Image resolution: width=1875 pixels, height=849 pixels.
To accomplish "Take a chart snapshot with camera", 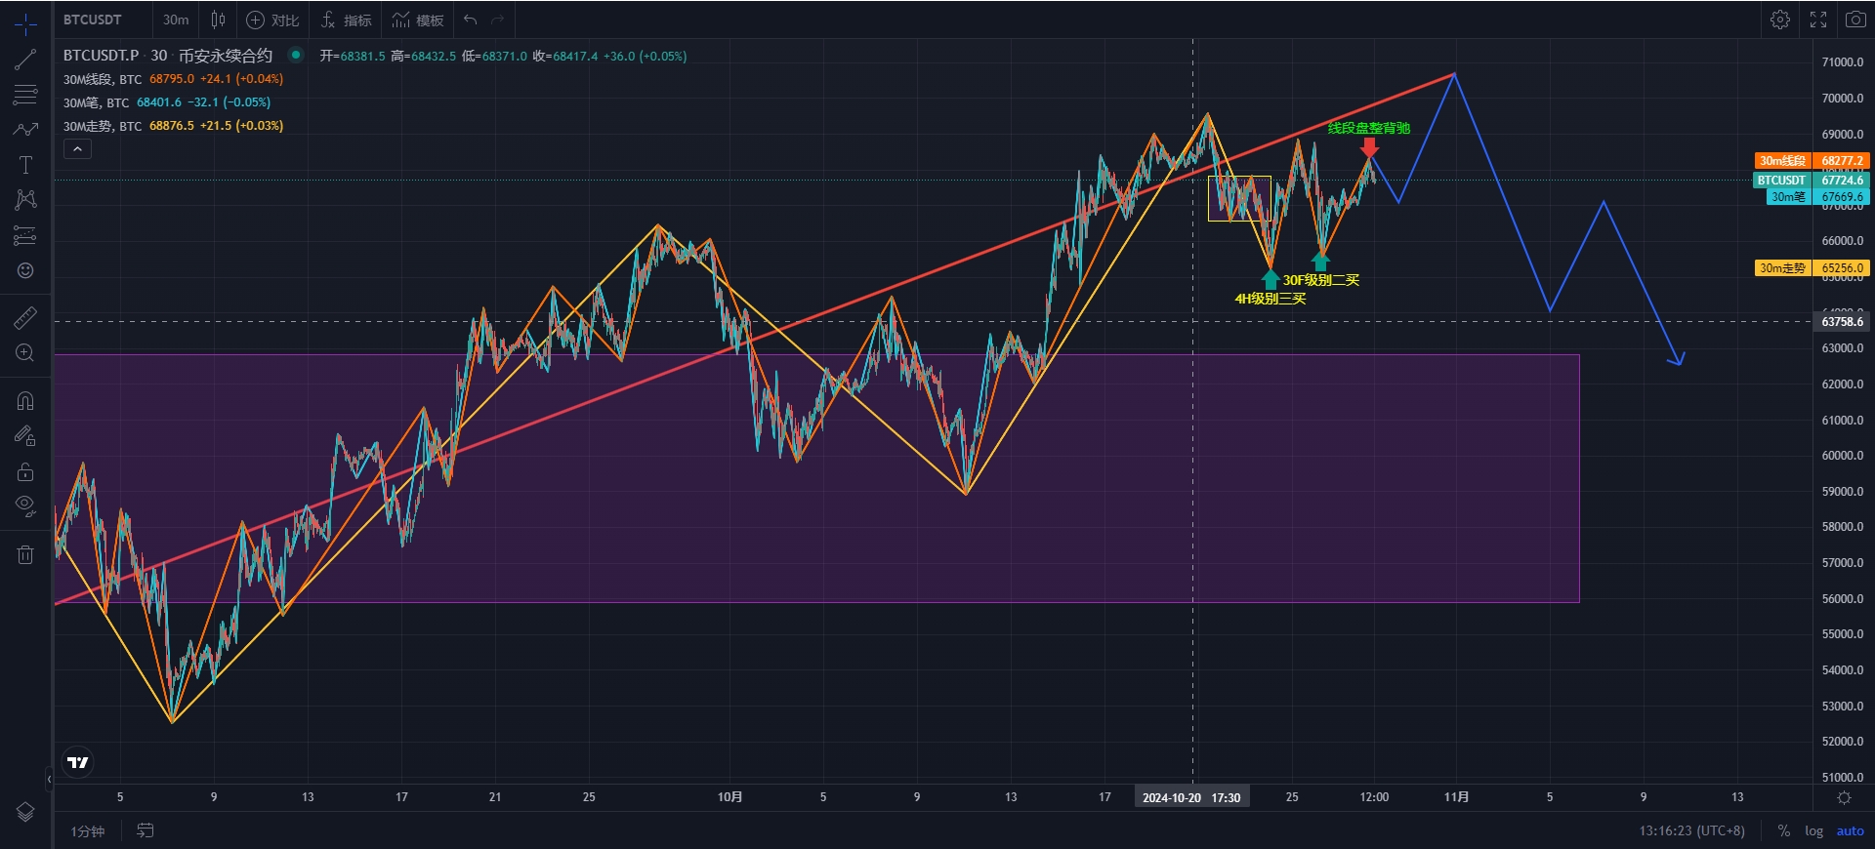I will pyautogui.click(x=1854, y=20).
